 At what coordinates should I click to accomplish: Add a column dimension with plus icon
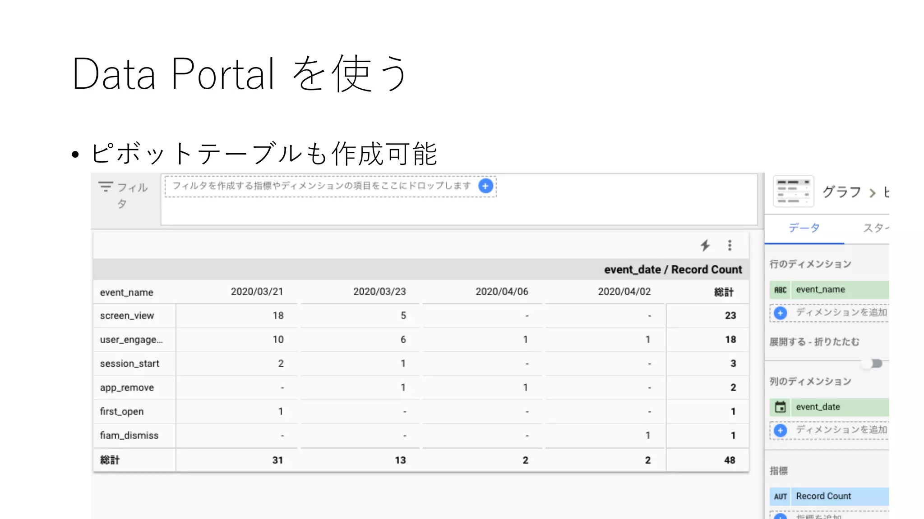click(780, 430)
